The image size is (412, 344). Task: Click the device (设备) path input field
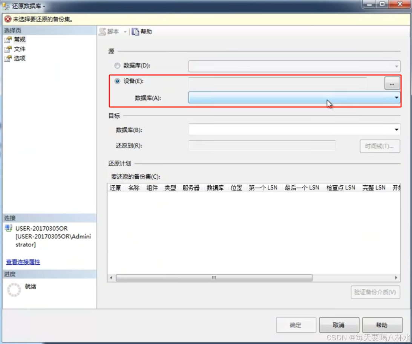278,83
